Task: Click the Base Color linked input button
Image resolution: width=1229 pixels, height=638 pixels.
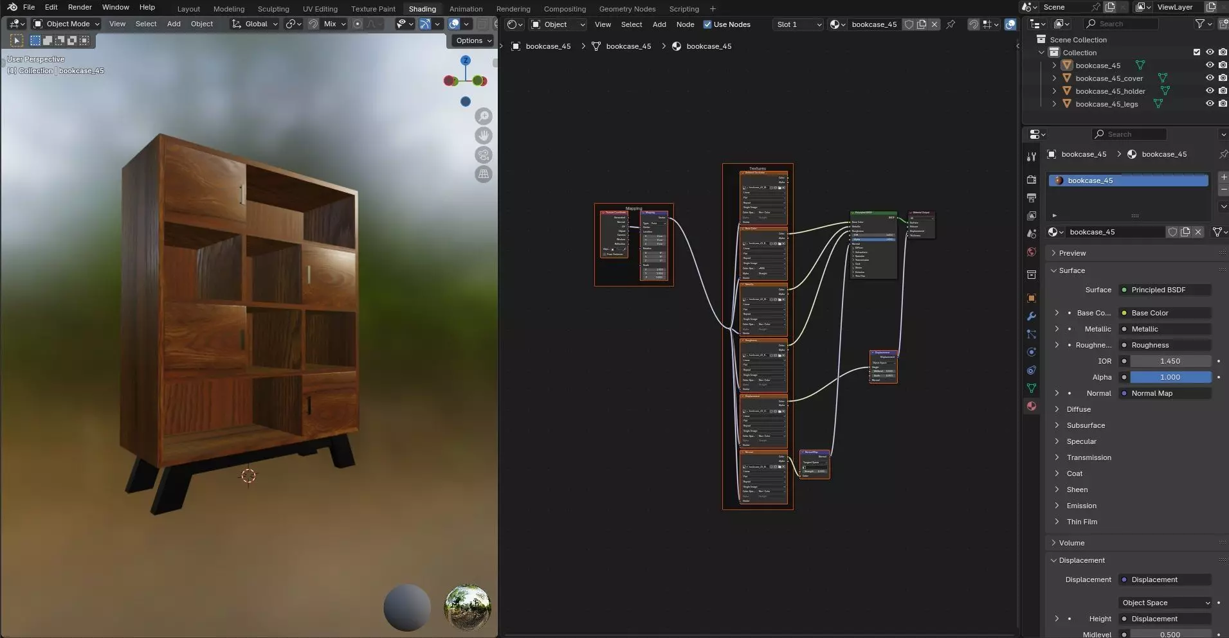Action: [x=1165, y=313]
